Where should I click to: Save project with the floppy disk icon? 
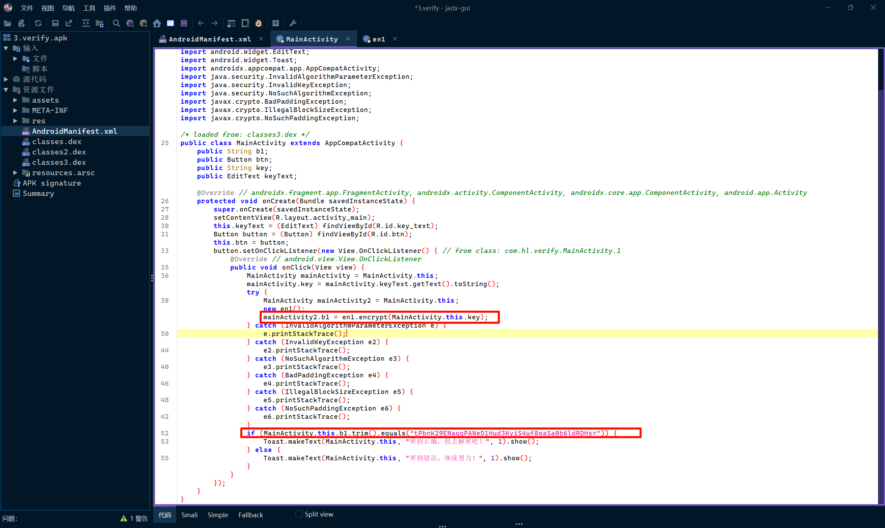(55, 23)
